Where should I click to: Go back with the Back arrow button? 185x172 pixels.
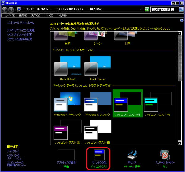(x=5, y=10)
